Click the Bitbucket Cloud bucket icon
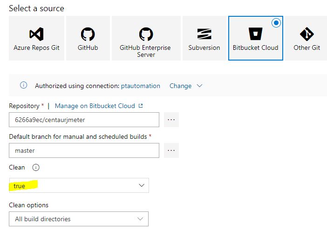Screen dimensions: 327x231 click(x=255, y=34)
